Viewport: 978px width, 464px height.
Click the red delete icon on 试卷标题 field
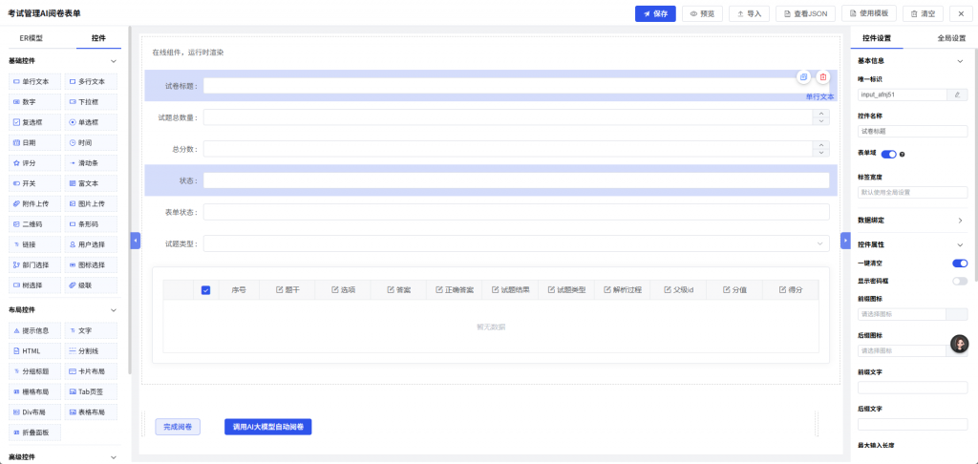(823, 76)
